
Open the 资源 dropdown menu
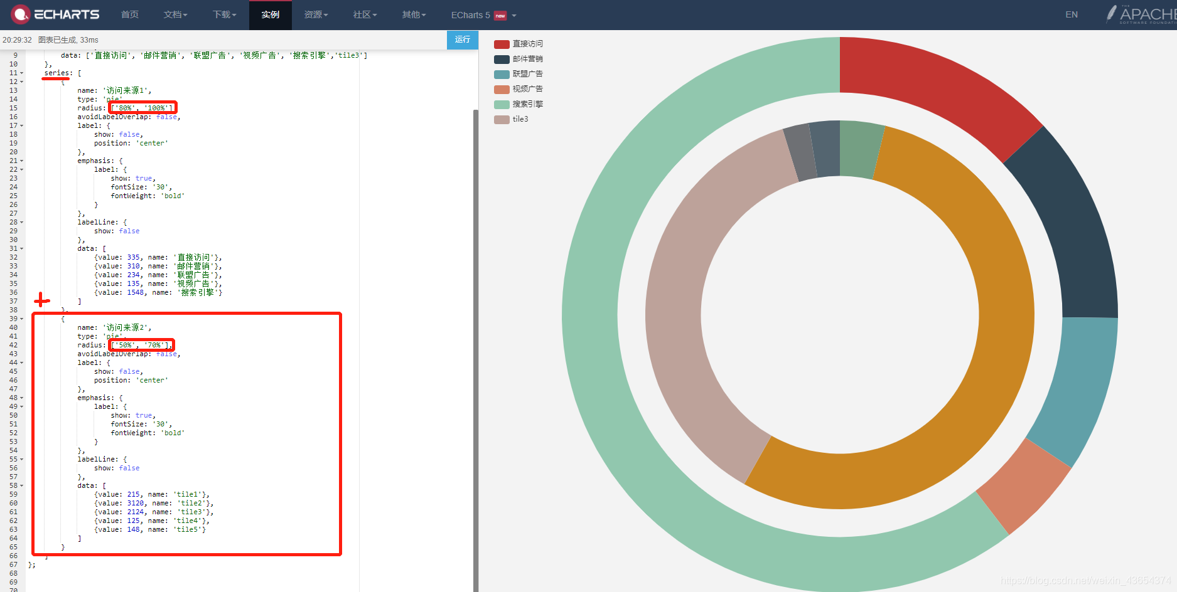pos(316,14)
